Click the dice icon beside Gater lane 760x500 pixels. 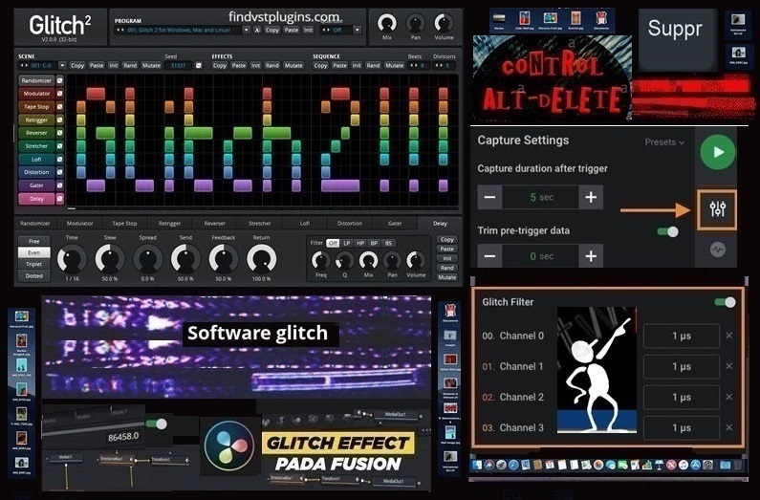tap(59, 185)
